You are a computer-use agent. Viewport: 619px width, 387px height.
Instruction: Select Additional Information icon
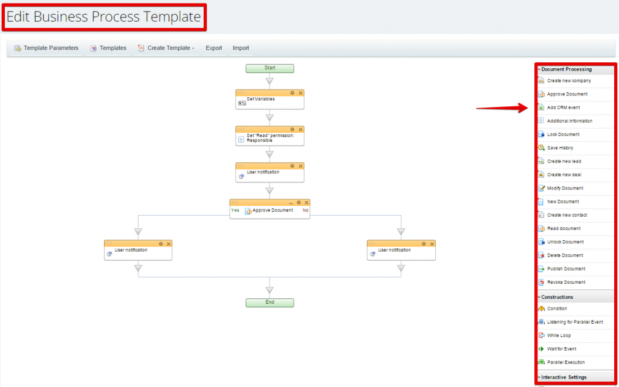pyautogui.click(x=541, y=121)
